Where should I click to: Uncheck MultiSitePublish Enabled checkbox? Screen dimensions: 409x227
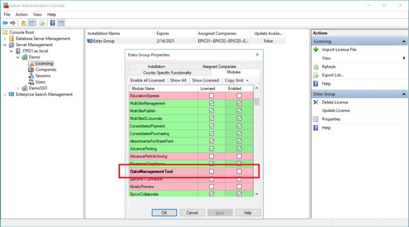tap(239, 111)
